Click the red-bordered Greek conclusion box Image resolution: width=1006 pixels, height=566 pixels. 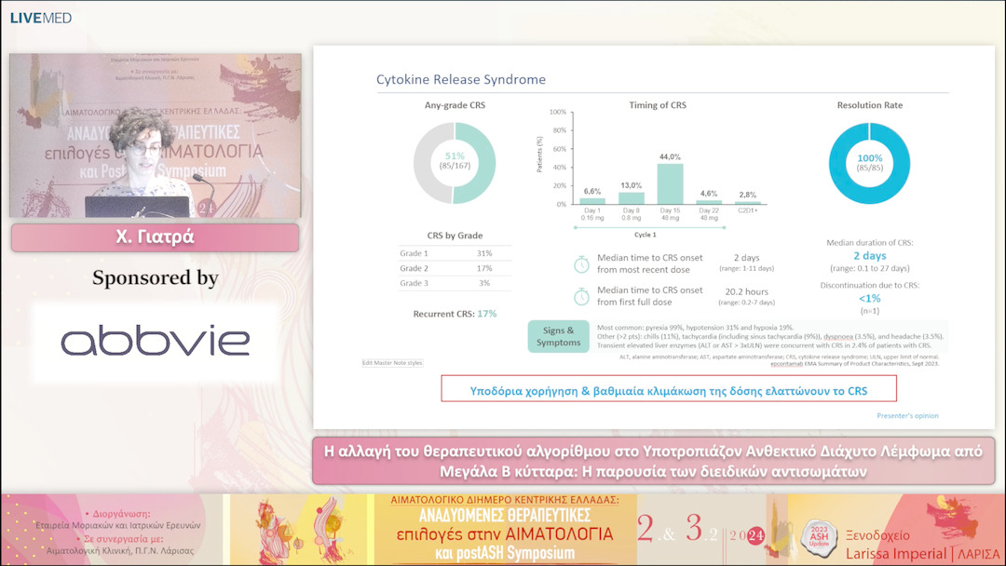[x=668, y=391]
